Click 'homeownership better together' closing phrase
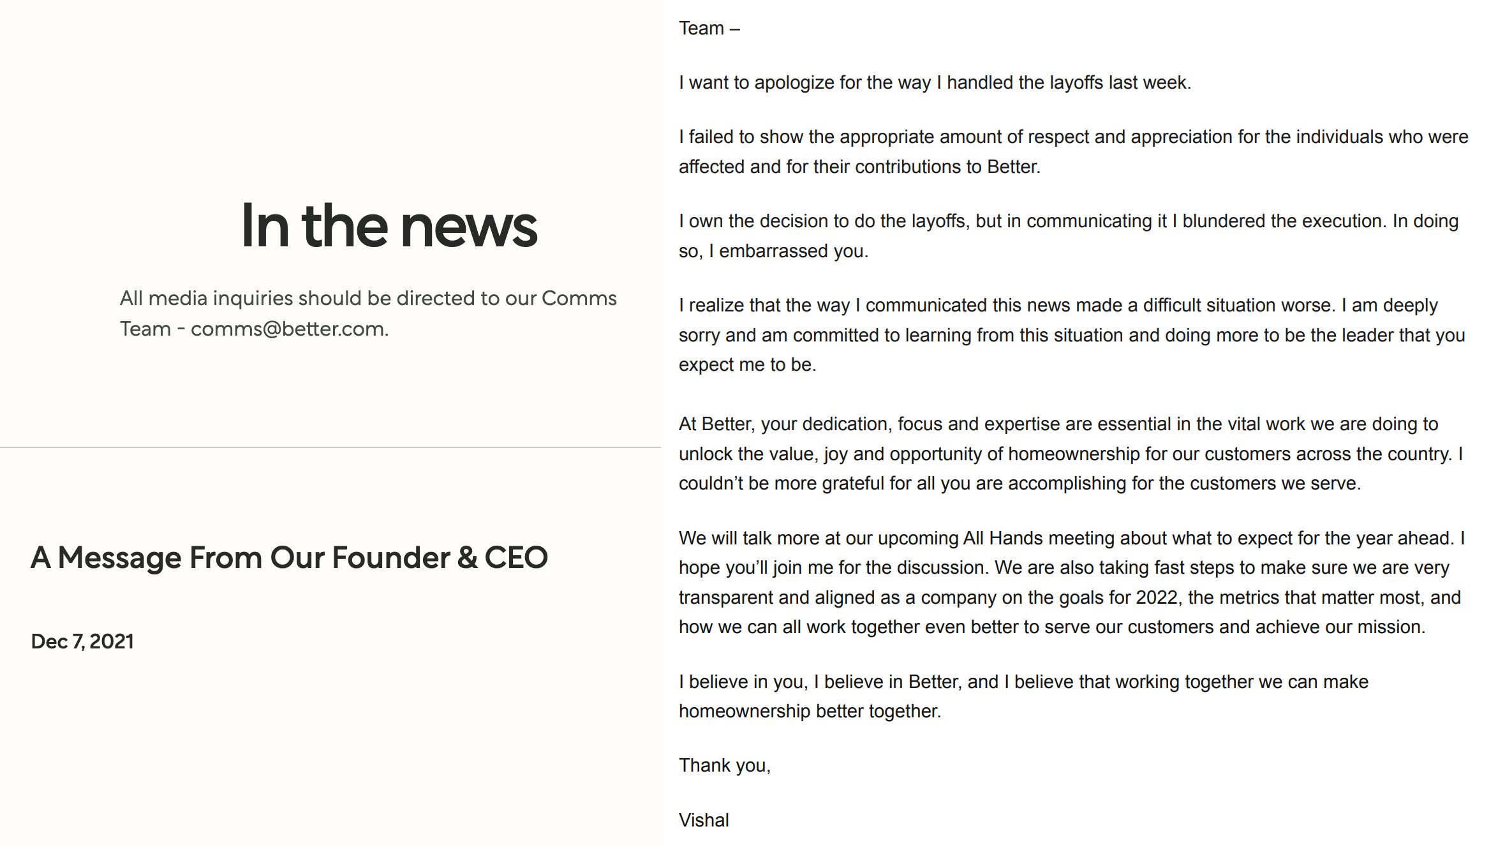This screenshot has height=845, width=1498. (808, 711)
